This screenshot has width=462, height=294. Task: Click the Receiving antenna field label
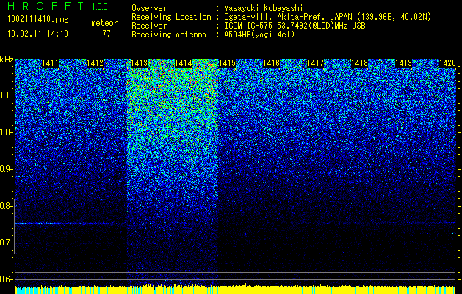click(169, 35)
